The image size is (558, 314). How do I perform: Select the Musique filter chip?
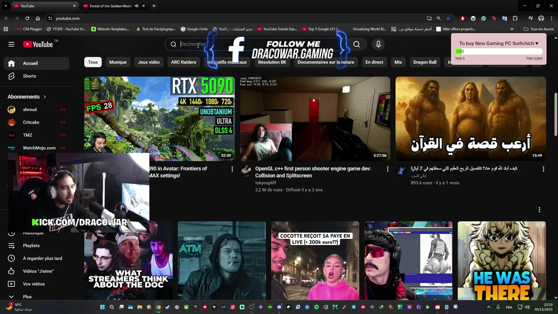tap(118, 62)
